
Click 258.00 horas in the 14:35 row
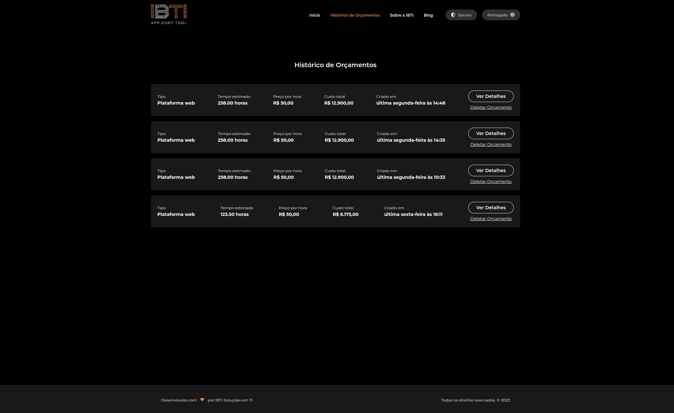[233, 140]
